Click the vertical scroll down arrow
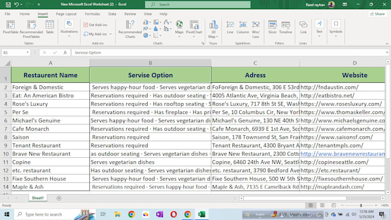The width and height of the screenshot is (391, 220). point(388,192)
